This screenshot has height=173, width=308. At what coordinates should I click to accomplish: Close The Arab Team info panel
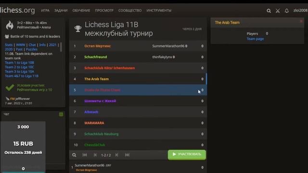(301, 21)
